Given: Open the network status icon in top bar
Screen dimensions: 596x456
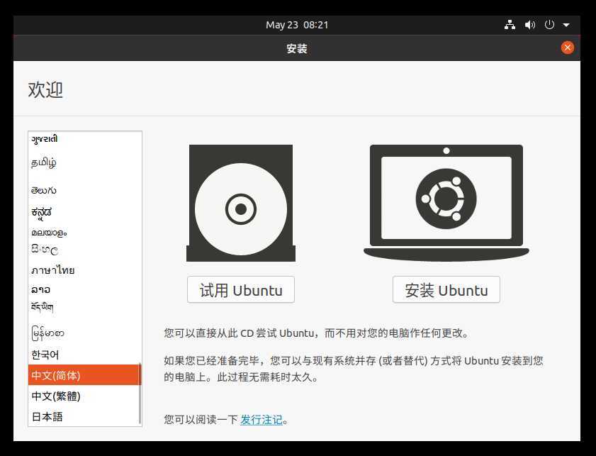Looking at the screenshot, I should [510, 25].
